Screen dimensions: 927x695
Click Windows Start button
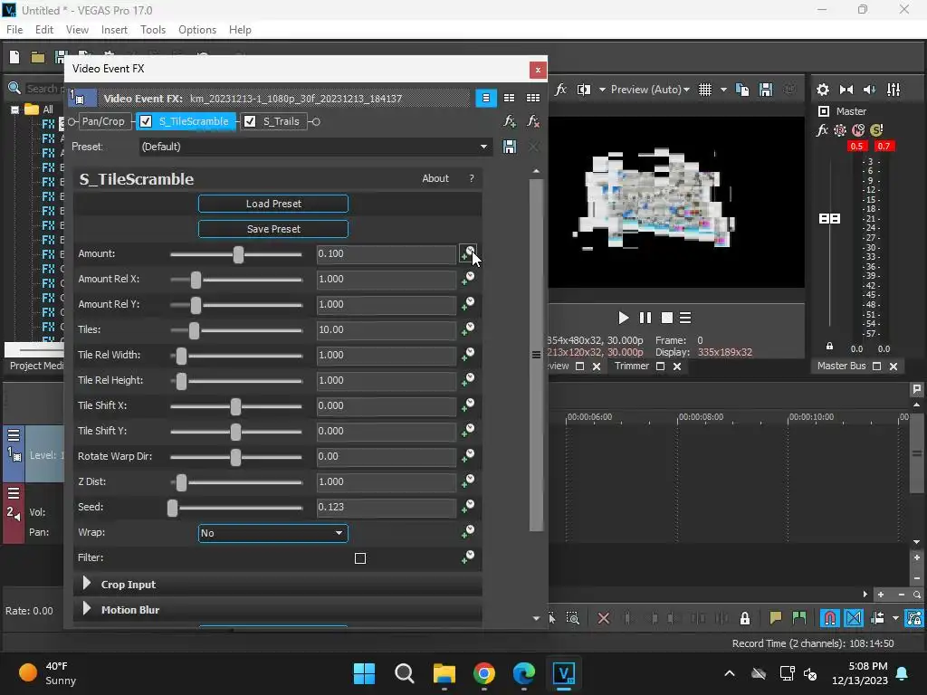click(364, 673)
